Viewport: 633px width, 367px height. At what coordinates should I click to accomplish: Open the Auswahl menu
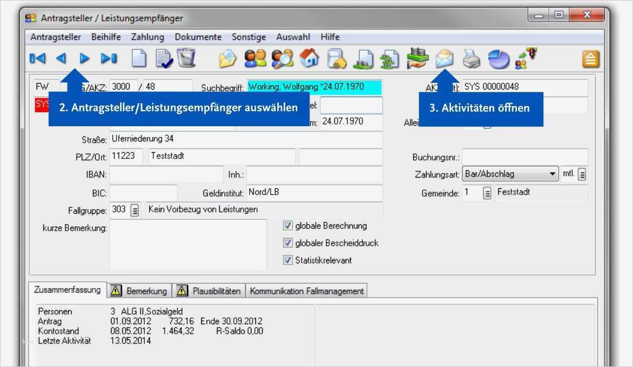[x=293, y=37]
